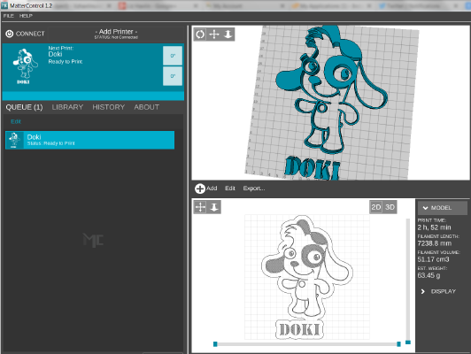Select the zoom tool in layer view
This screenshot has width=471, height=354.
coord(214,207)
